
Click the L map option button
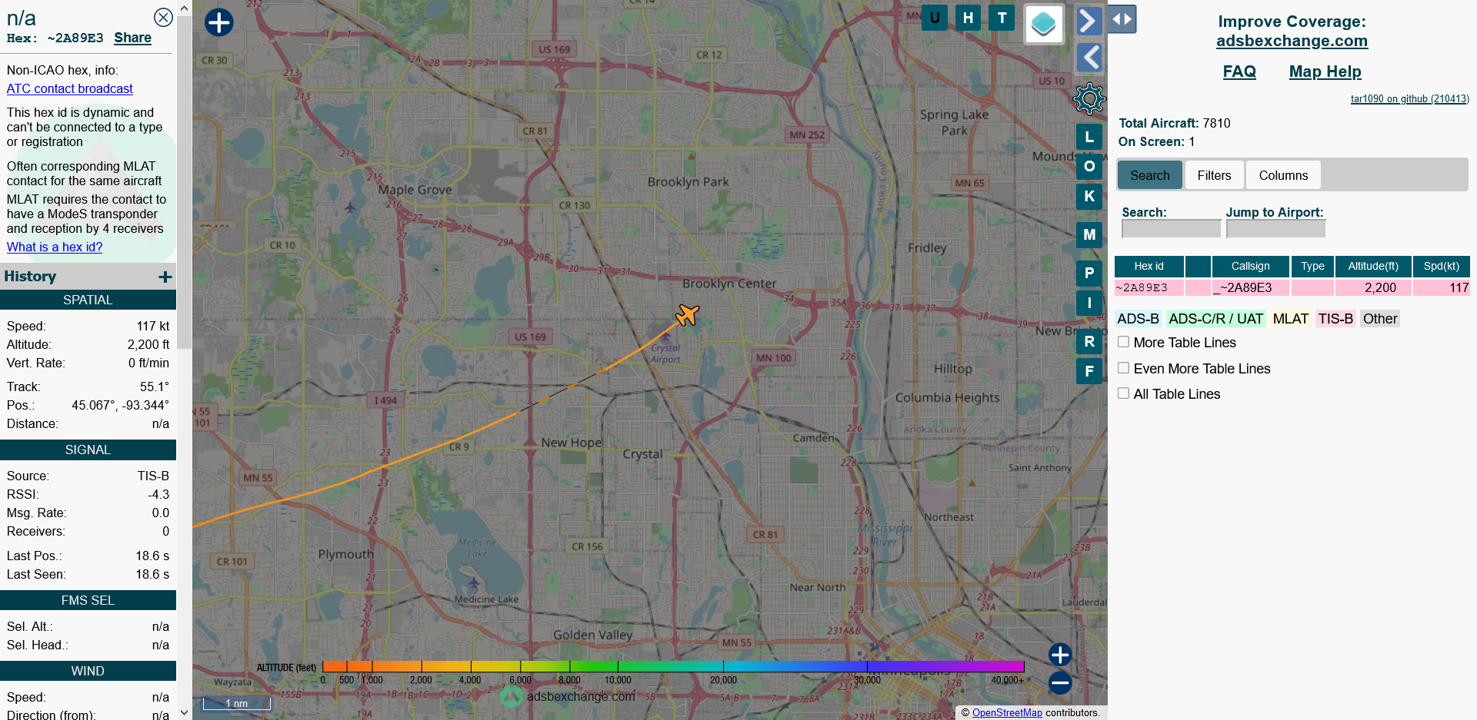click(1089, 138)
